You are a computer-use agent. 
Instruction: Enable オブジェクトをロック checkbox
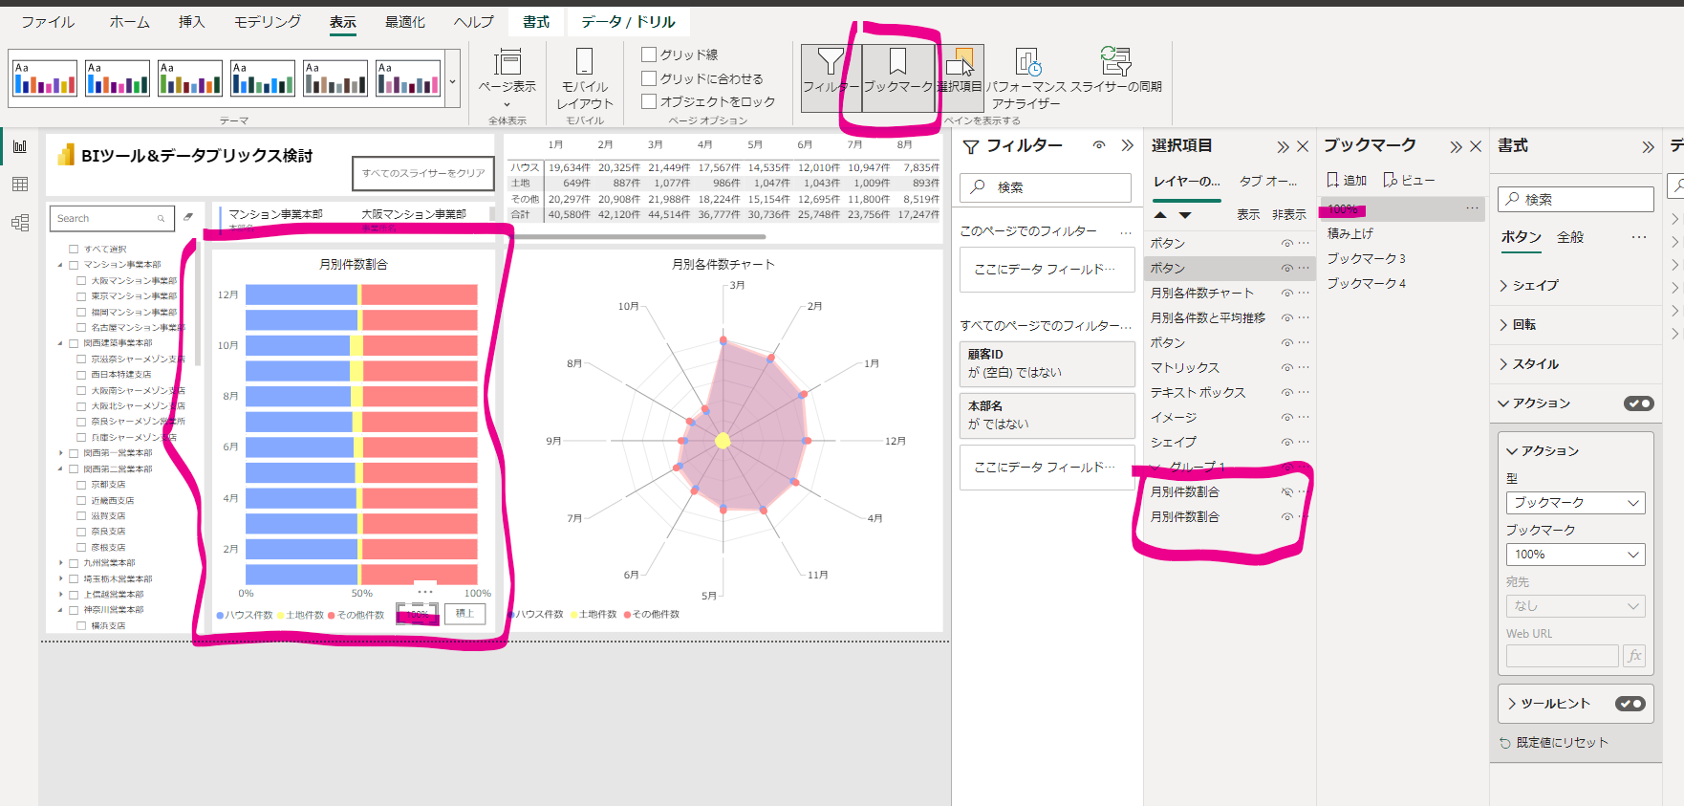pos(649,101)
